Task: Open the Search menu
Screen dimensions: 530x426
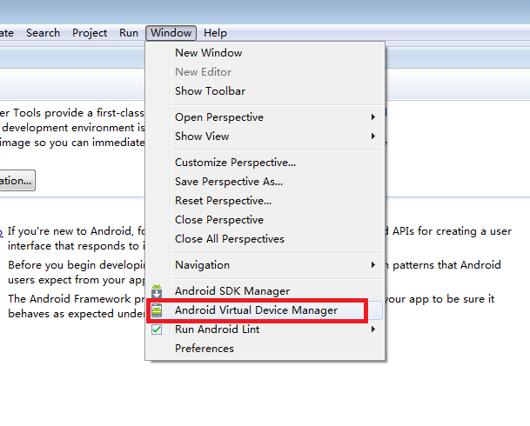Action: [43, 33]
